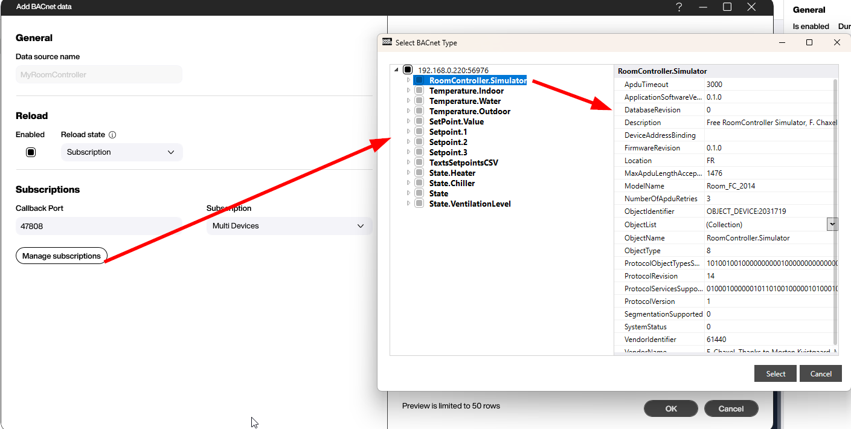Select the State.VentilationLevel tree item
The image size is (851, 429).
(469, 204)
